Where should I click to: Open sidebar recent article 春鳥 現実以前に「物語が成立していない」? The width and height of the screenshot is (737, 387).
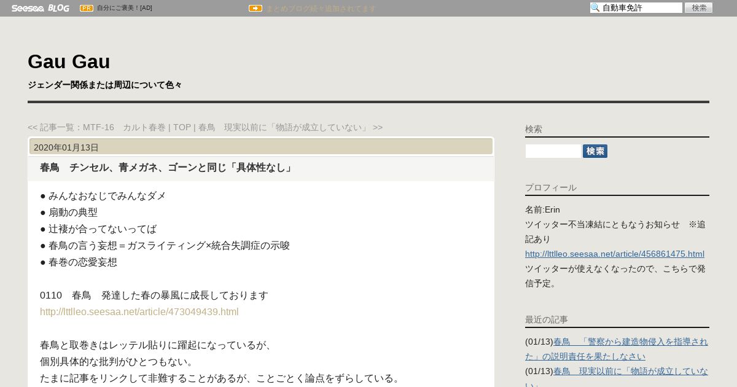tap(617, 377)
